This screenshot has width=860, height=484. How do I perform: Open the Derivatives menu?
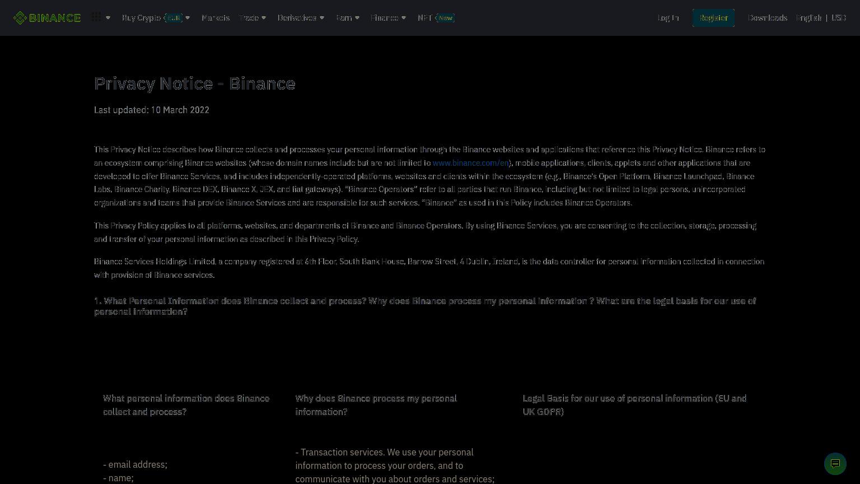(297, 18)
